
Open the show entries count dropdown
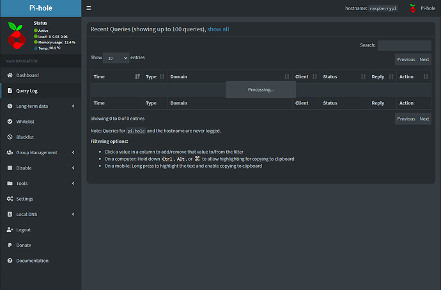[116, 57]
